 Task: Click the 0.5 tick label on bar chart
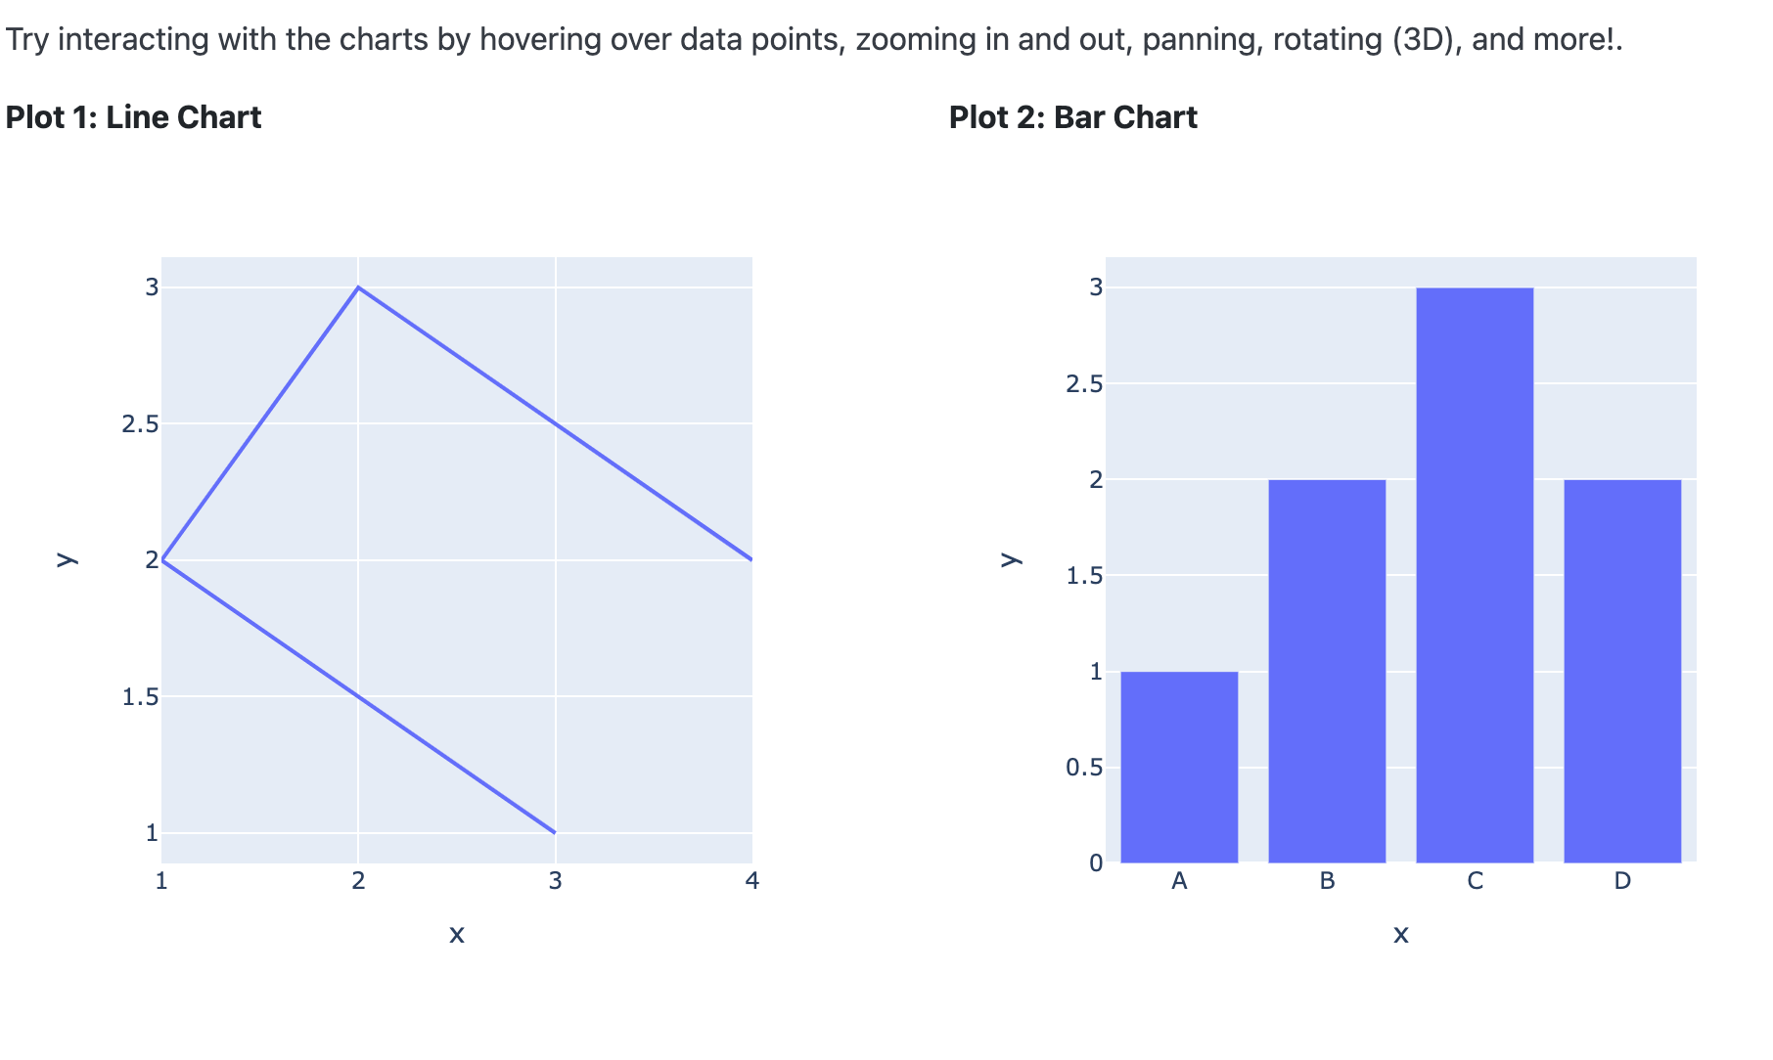click(x=1084, y=767)
